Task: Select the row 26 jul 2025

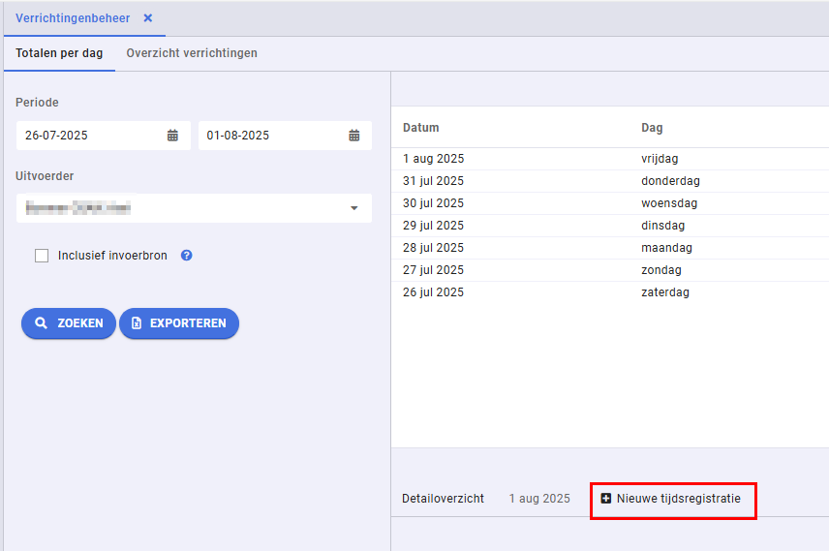Action: click(x=610, y=291)
